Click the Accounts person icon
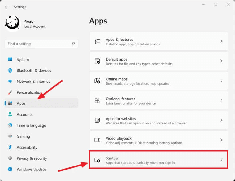This screenshot has height=181, width=235. click(10, 114)
